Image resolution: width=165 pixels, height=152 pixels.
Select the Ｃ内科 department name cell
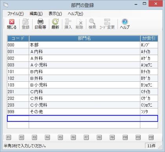(x=84, y=92)
